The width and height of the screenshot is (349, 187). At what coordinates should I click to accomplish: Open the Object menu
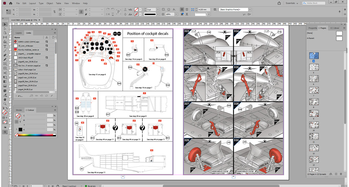point(50,3)
